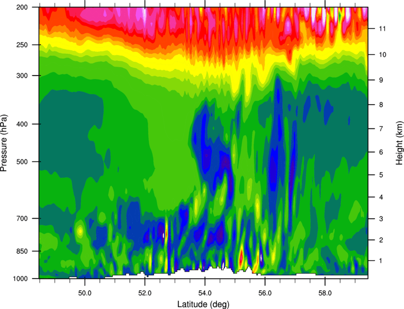Click the 4 km height tick label
Screen dimensions: 404x309
coord(381,197)
